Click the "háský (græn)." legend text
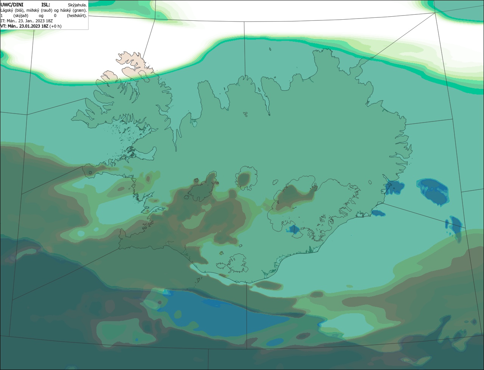 (73, 11)
